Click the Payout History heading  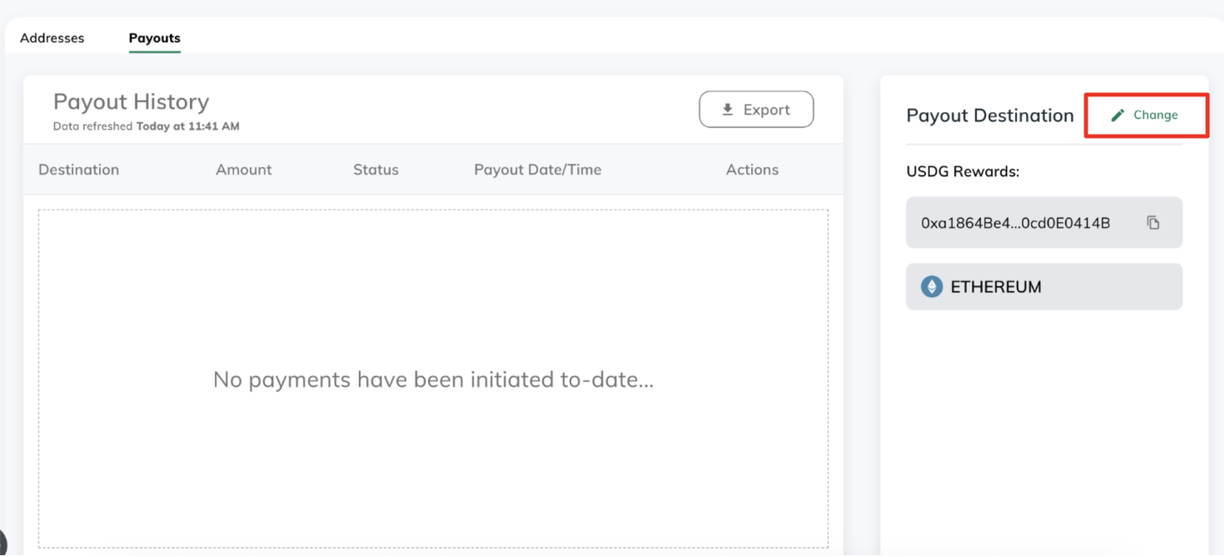coord(131,101)
